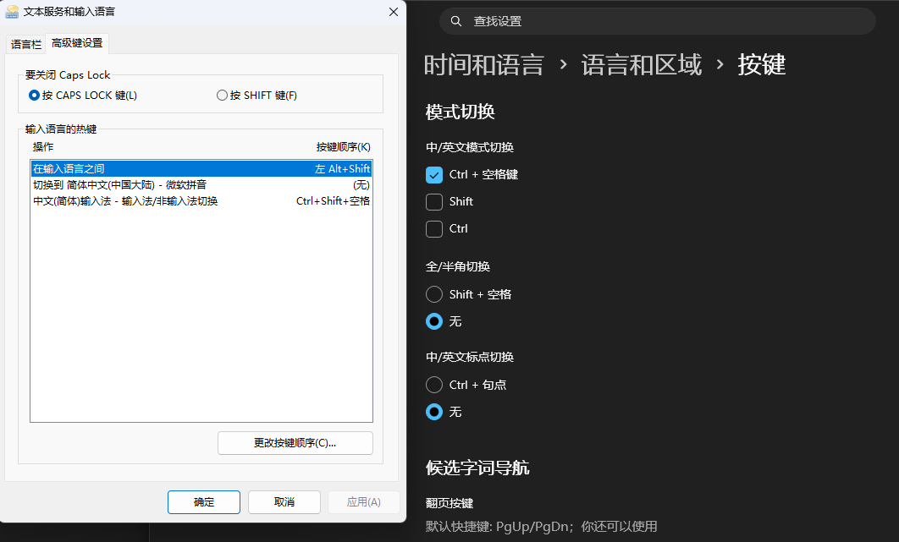The image size is (899, 542).
Task: Click the 翻页按键 label
Action: [x=449, y=503]
